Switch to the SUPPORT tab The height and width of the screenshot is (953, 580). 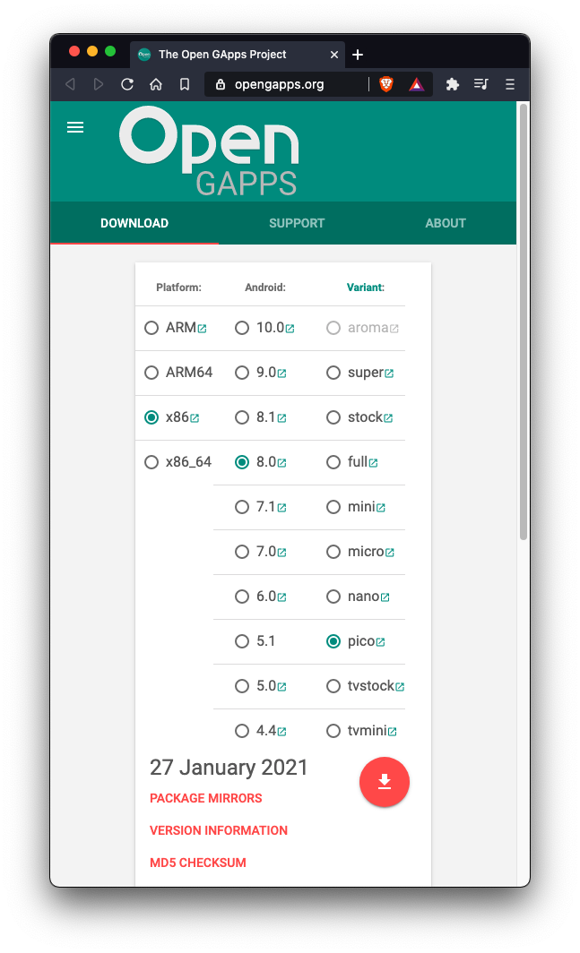[x=297, y=223]
